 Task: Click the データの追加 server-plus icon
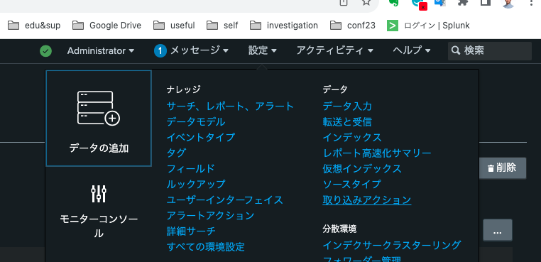pos(99,108)
